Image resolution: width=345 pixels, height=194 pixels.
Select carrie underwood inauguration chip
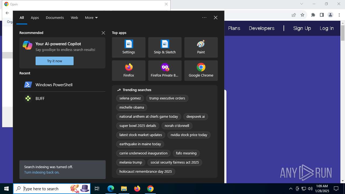pyautogui.click(x=143, y=153)
